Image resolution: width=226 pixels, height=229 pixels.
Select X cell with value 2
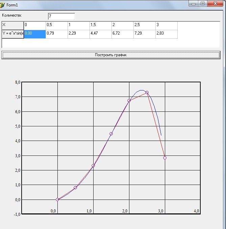[x=123, y=26]
